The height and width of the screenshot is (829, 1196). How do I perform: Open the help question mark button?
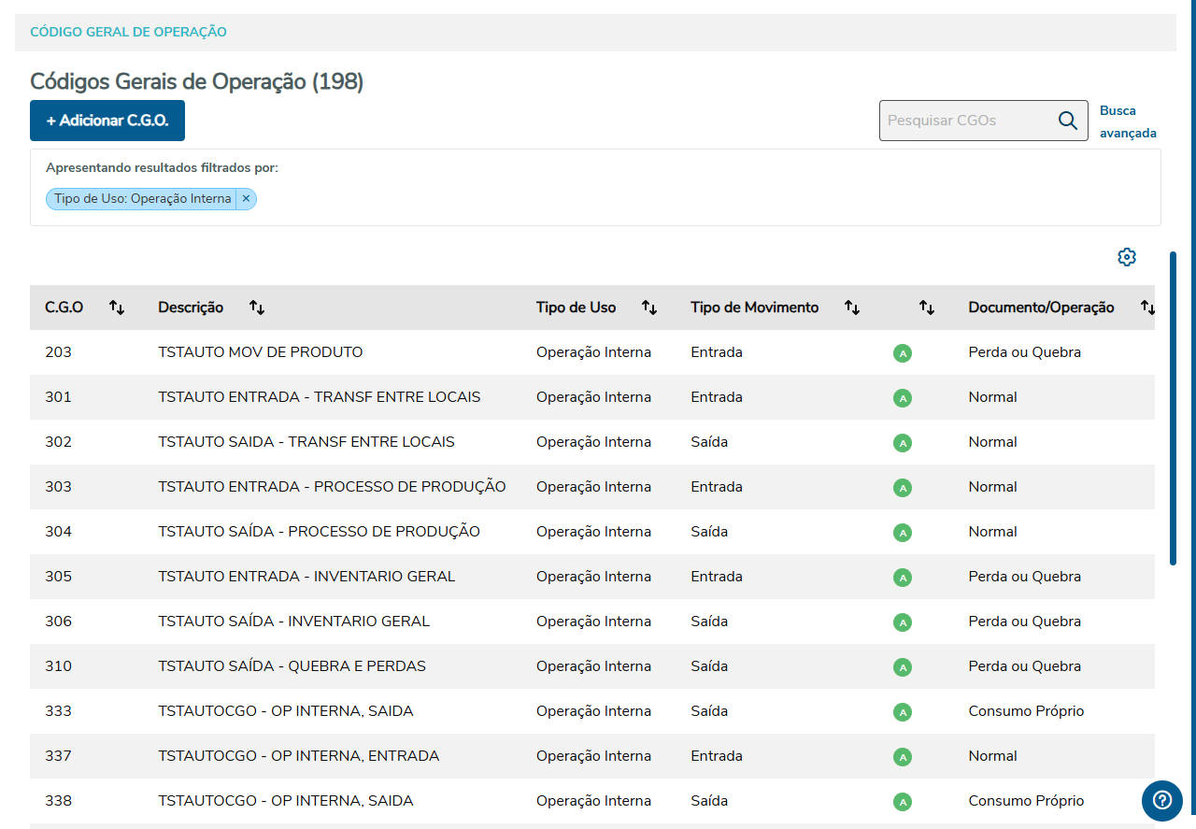click(1162, 800)
